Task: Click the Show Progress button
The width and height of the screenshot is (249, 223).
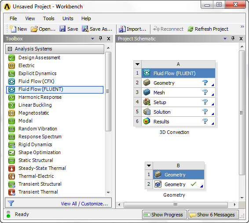Action: coord(164,215)
